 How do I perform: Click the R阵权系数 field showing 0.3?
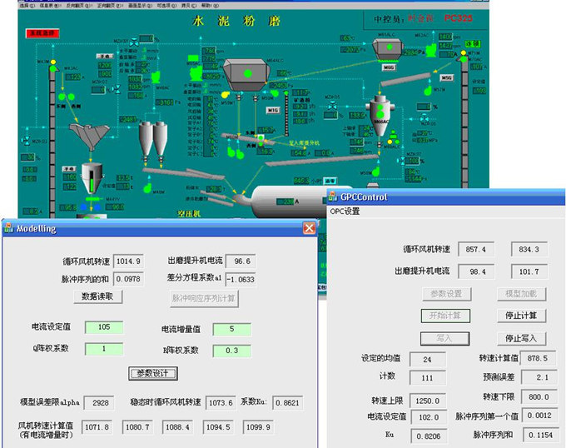[230, 351]
